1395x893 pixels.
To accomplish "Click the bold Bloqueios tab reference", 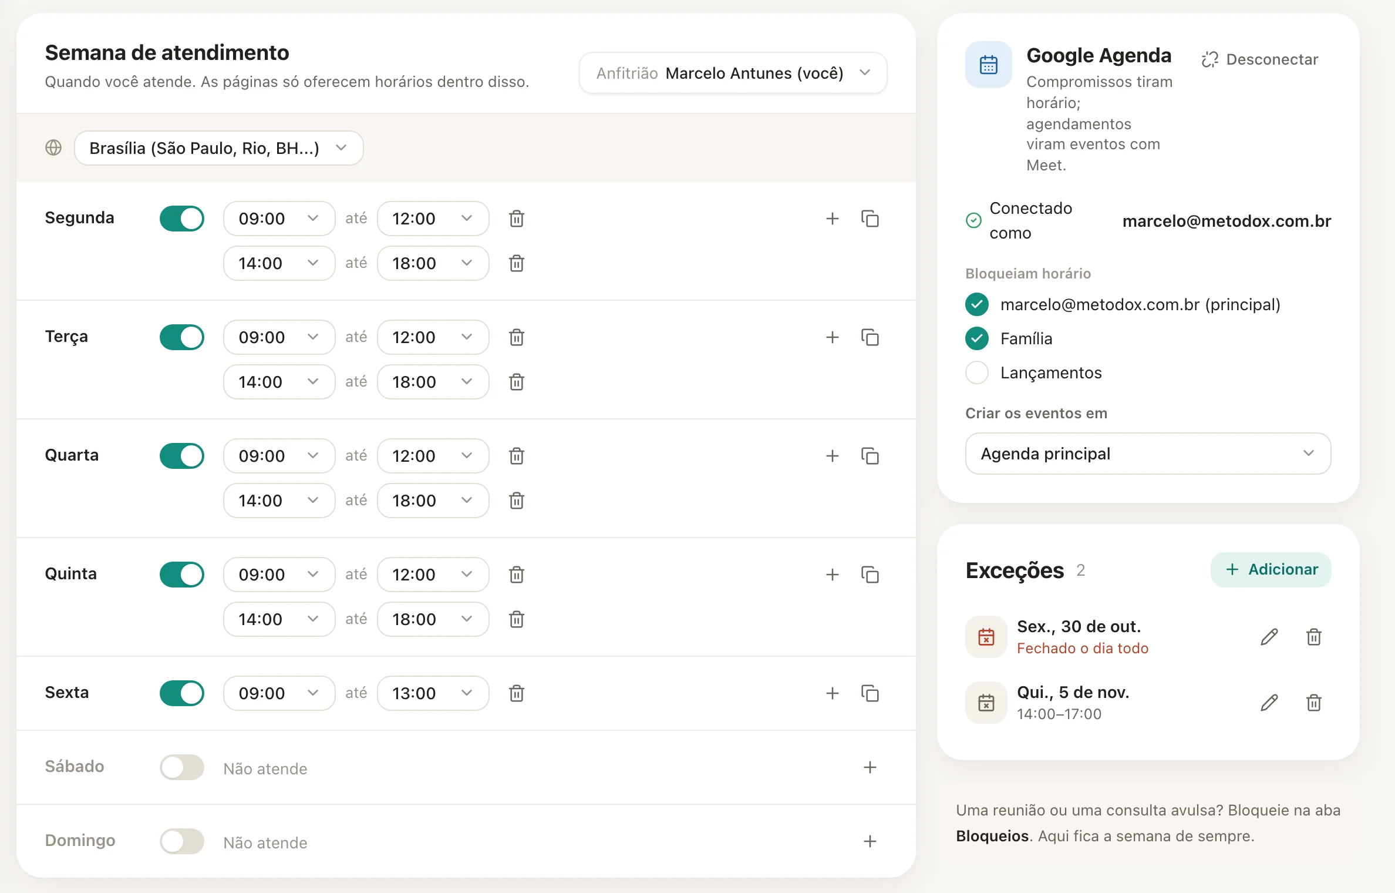I will [x=992, y=836].
